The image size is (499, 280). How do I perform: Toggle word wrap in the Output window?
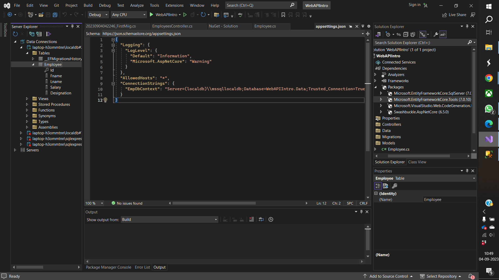[261, 219]
